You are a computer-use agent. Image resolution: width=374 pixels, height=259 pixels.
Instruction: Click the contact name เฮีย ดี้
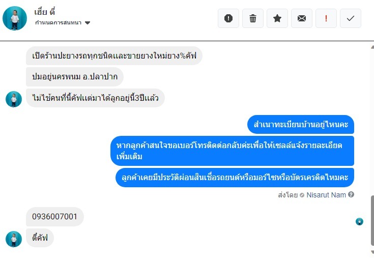pyautogui.click(x=45, y=12)
